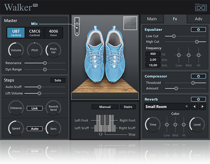
Task: Select the CMC6 Cardioid microphone
Action: (x=35, y=33)
